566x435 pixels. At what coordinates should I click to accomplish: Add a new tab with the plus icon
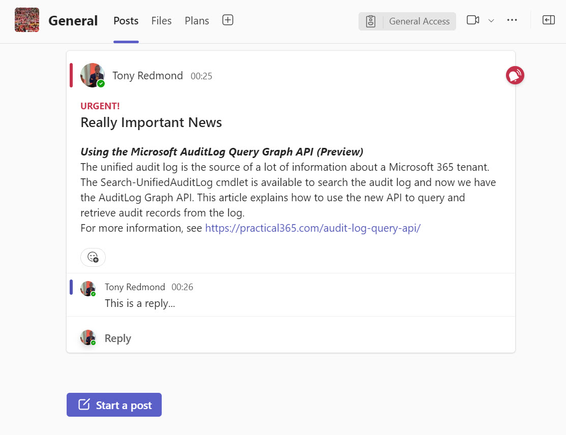click(x=227, y=20)
